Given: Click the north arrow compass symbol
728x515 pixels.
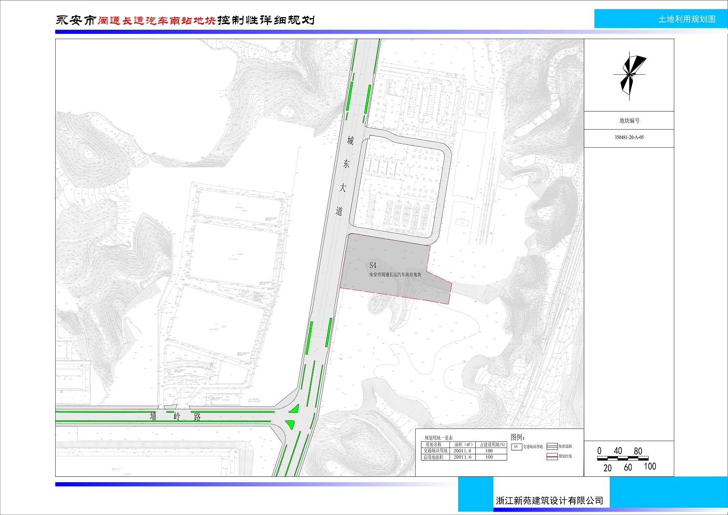Looking at the screenshot, I should coord(630,75).
